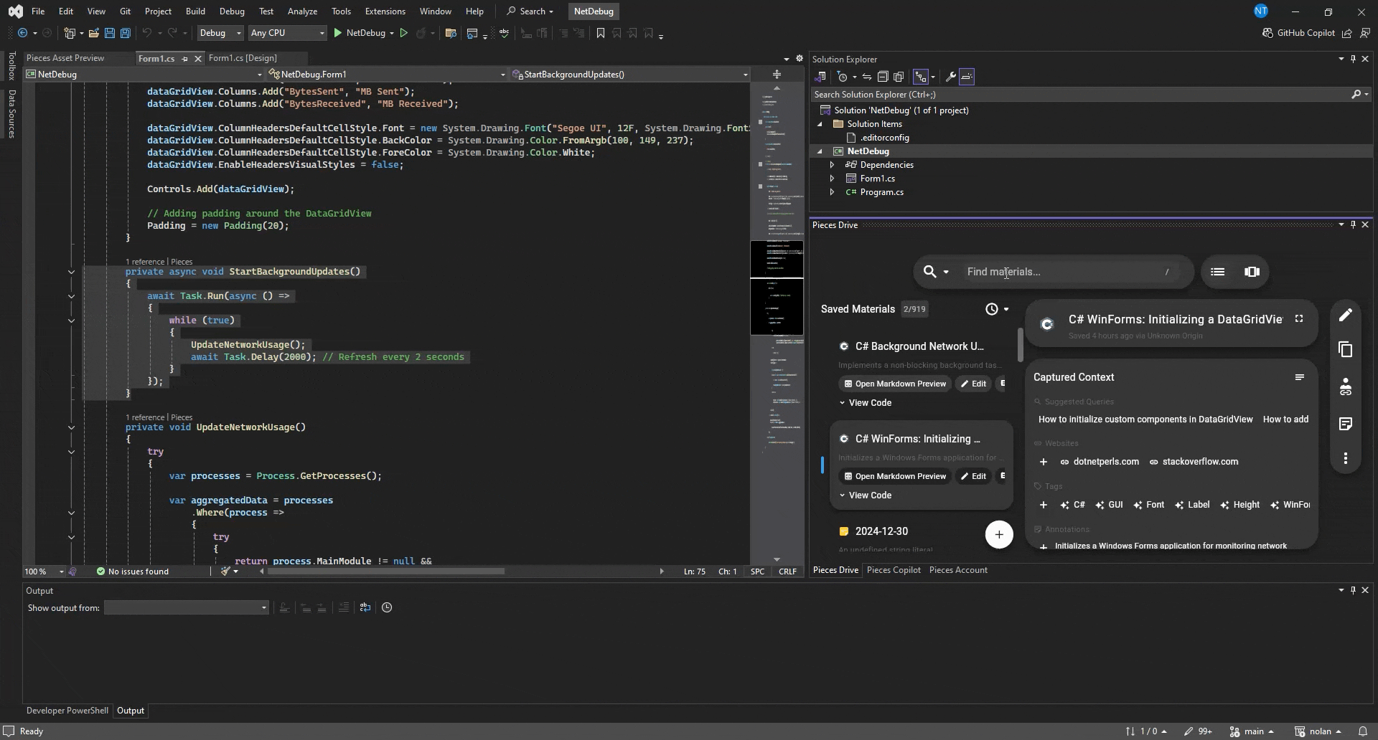Open stackoverflow.com website link

(1194, 462)
